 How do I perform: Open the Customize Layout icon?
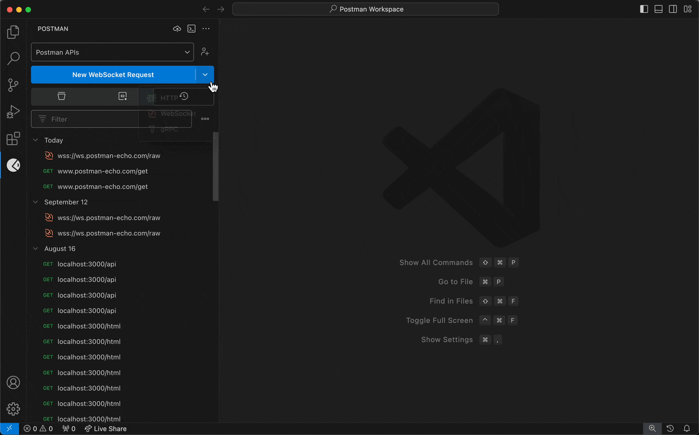click(688, 9)
